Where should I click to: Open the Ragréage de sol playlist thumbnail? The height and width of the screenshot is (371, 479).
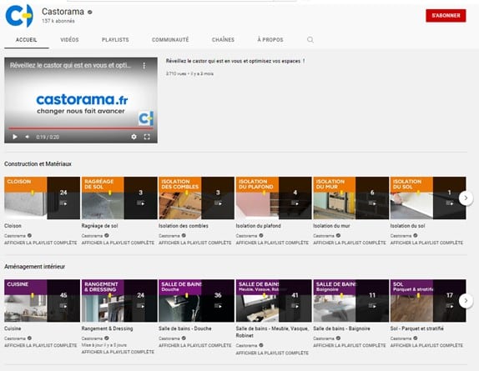coord(119,198)
